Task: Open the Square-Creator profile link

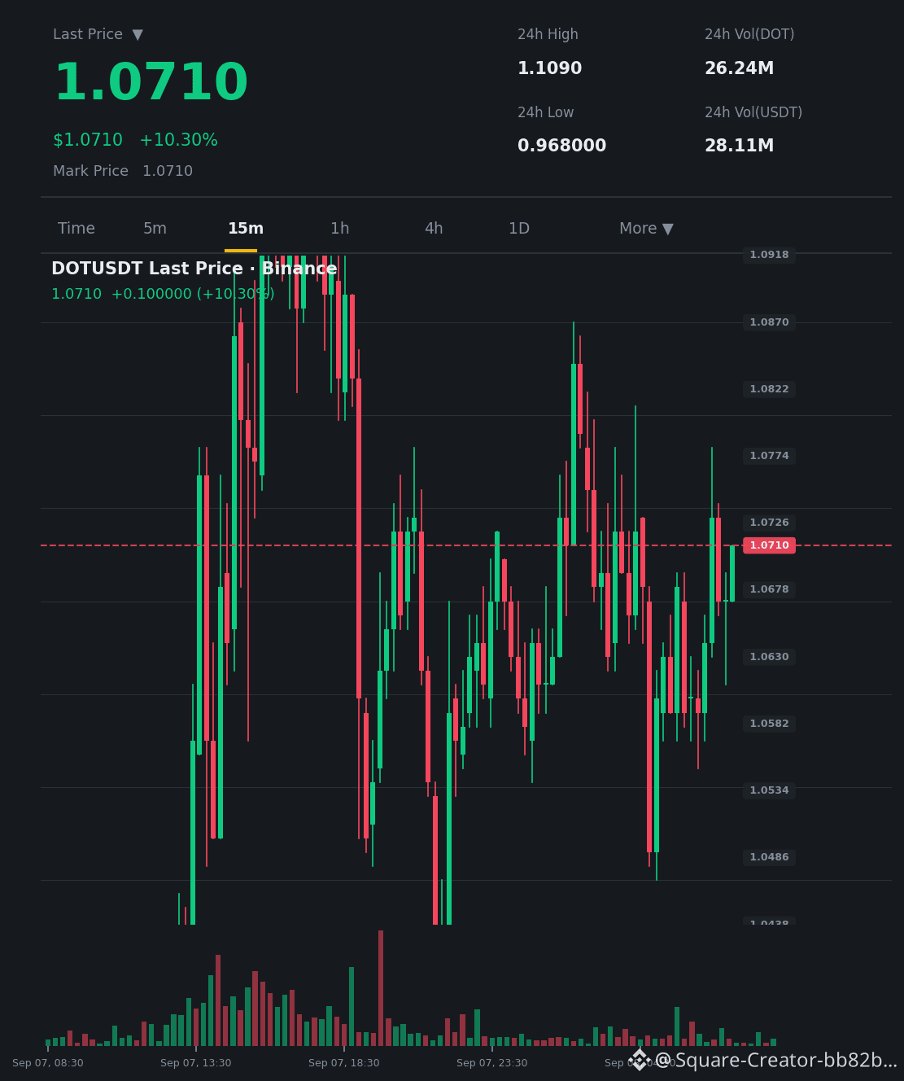Action: pyautogui.click(x=775, y=1061)
